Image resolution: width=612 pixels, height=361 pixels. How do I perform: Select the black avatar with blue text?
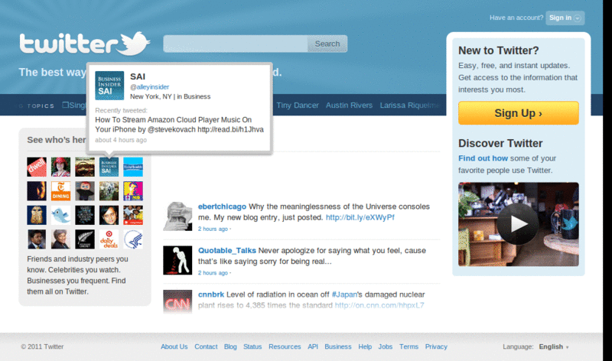(85, 216)
